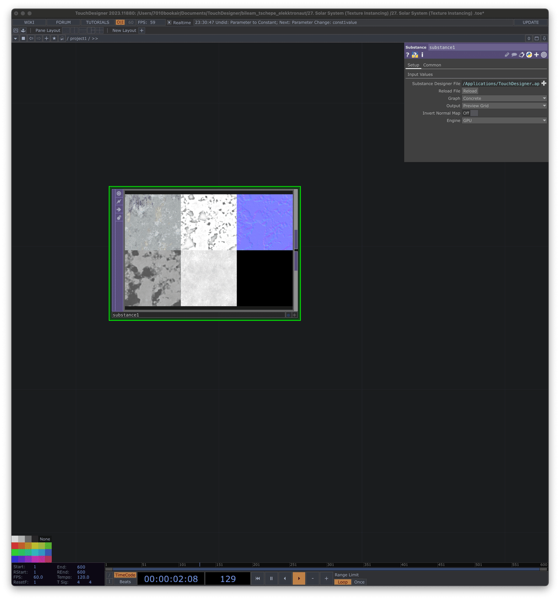
Task: Click the current frame field showing 129
Action: pyautogui.click(x=227, y=579)
